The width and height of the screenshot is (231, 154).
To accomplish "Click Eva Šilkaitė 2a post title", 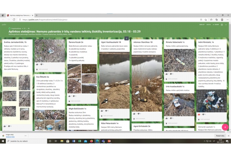I will coord(43,77).
